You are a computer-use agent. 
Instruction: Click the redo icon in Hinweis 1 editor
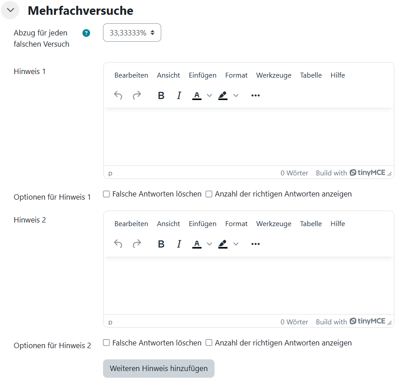point(137,95)
